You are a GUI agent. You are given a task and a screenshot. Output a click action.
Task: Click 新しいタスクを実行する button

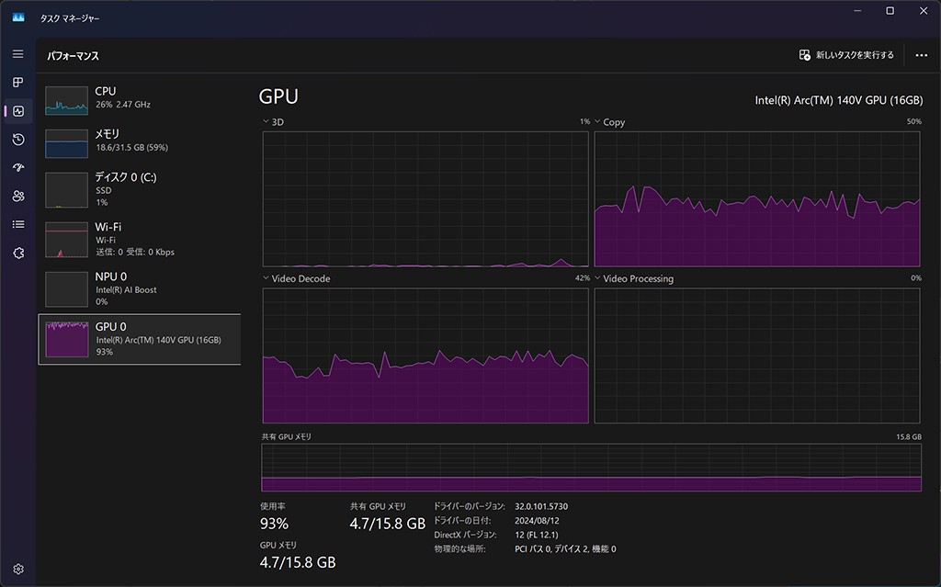[846, 55]
